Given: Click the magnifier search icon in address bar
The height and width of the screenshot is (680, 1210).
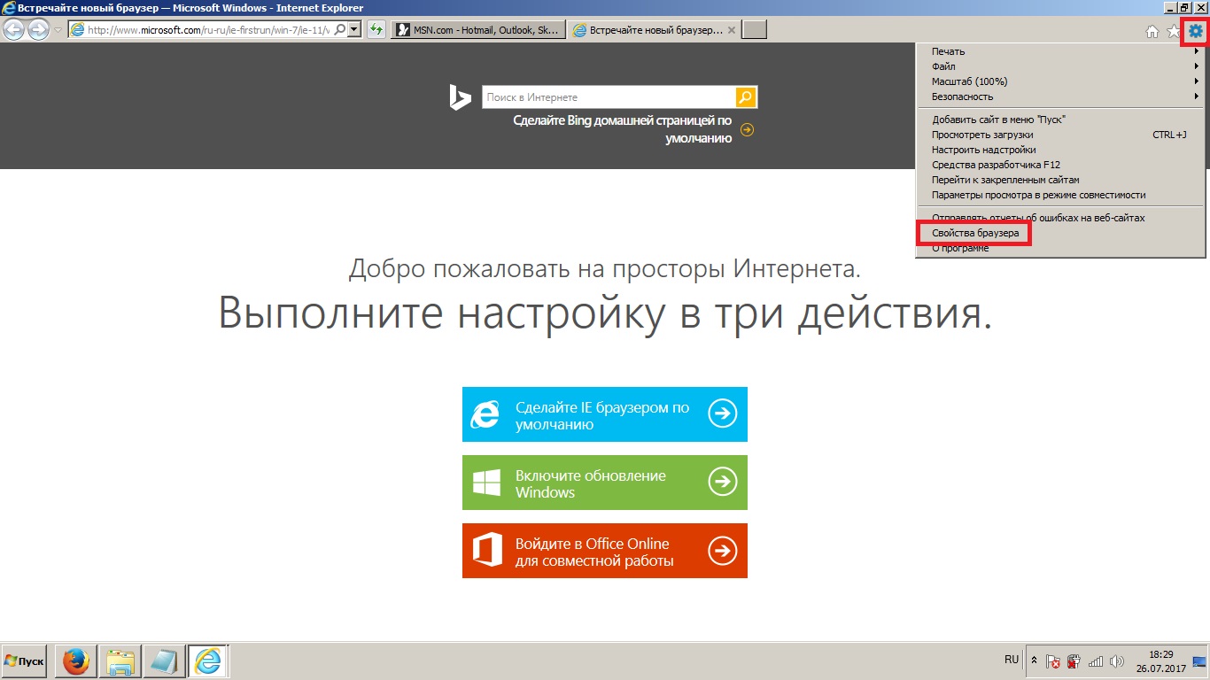Looking at the screenshot, I should (340, 30).
